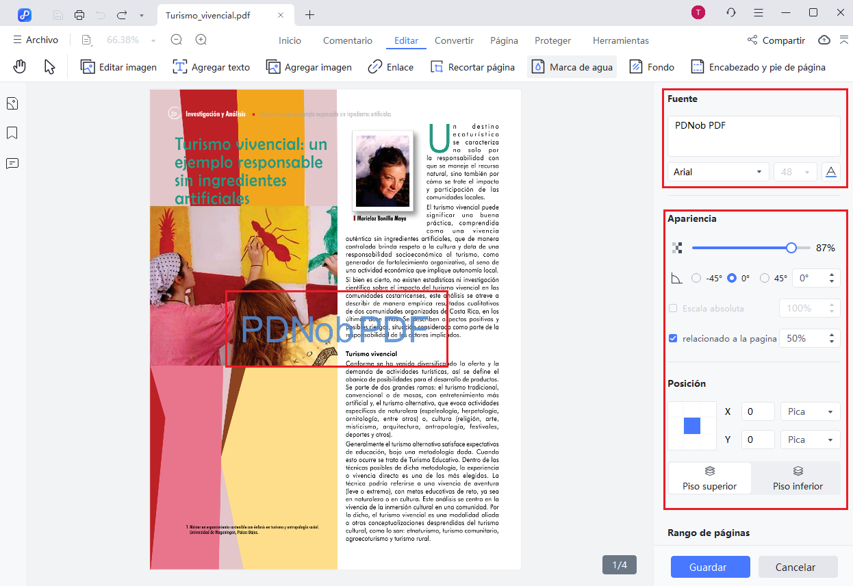Open the bookmarks panel
The image size is (853, 586).
(11, 132)
